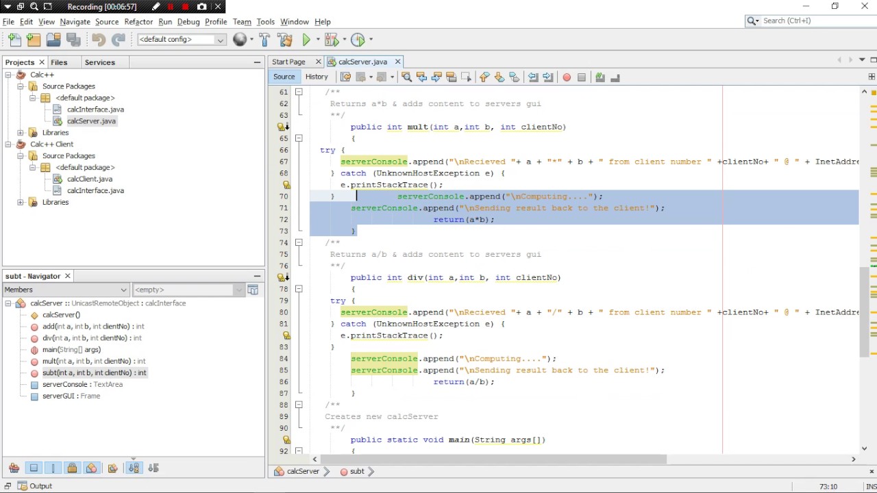Switch to History view

tap(317, 77)
